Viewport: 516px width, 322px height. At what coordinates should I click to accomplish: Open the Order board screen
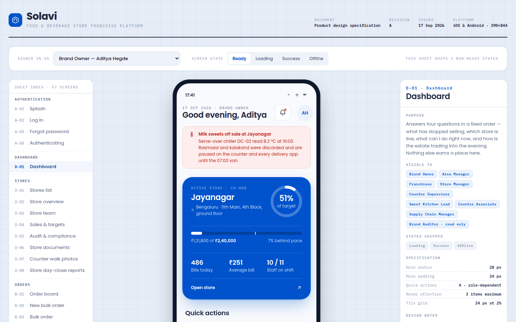point(51,294)
